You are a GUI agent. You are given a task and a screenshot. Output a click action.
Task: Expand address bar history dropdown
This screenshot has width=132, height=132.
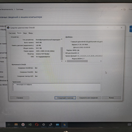tap(122, 9)
